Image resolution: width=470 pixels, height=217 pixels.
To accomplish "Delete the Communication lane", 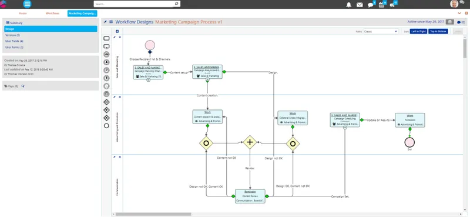I will point(120,156).
